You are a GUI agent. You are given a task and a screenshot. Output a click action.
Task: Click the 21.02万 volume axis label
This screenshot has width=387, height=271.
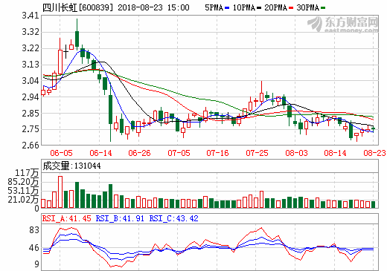(23, 199)
